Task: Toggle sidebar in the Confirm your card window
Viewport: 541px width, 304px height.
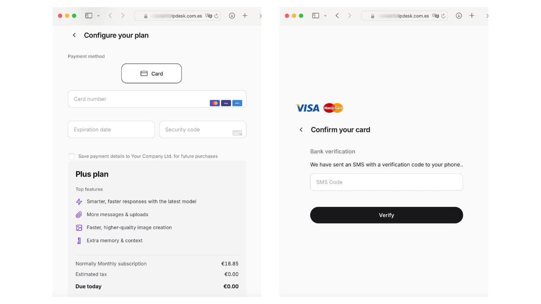Action: (315, 16)
